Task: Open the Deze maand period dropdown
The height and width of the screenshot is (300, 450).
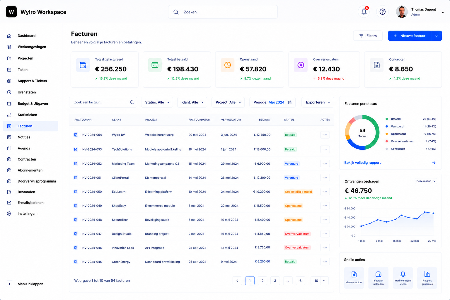Action: (426, 181)
